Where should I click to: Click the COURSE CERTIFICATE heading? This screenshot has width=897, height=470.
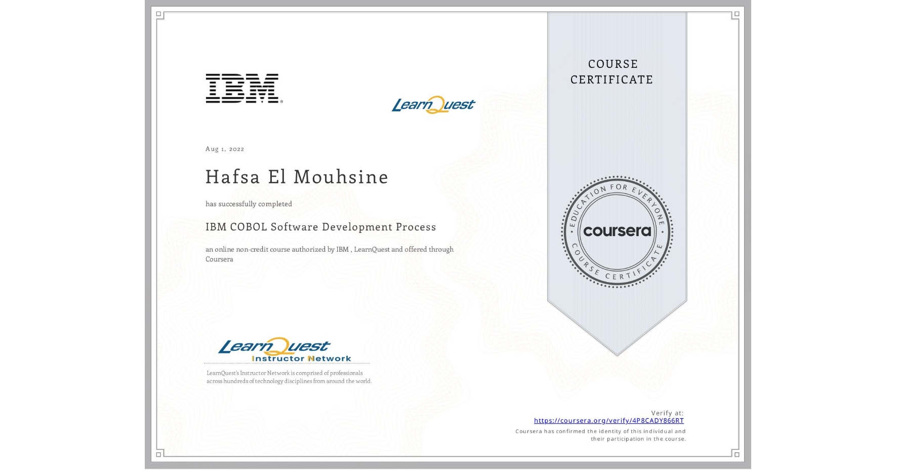(x=611, y=72)
